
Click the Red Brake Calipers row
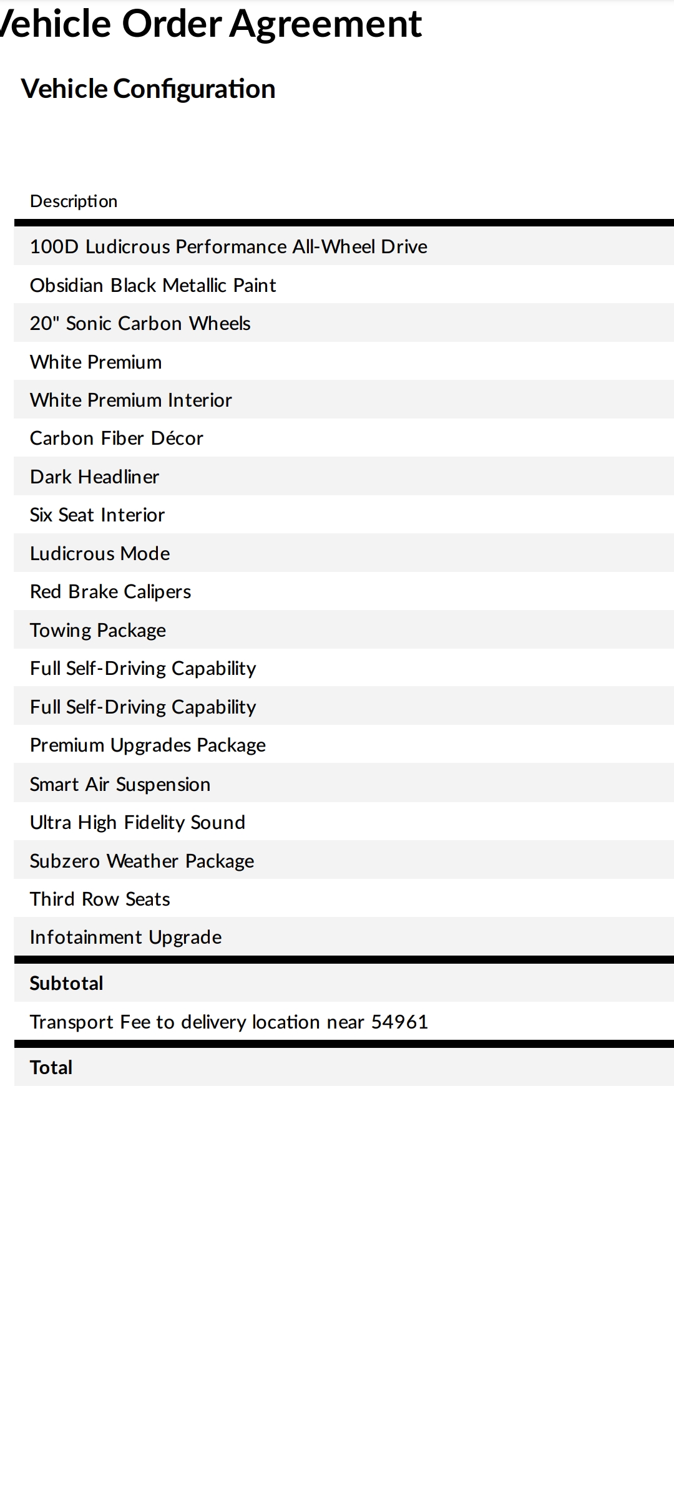click(x=110, y=592)
